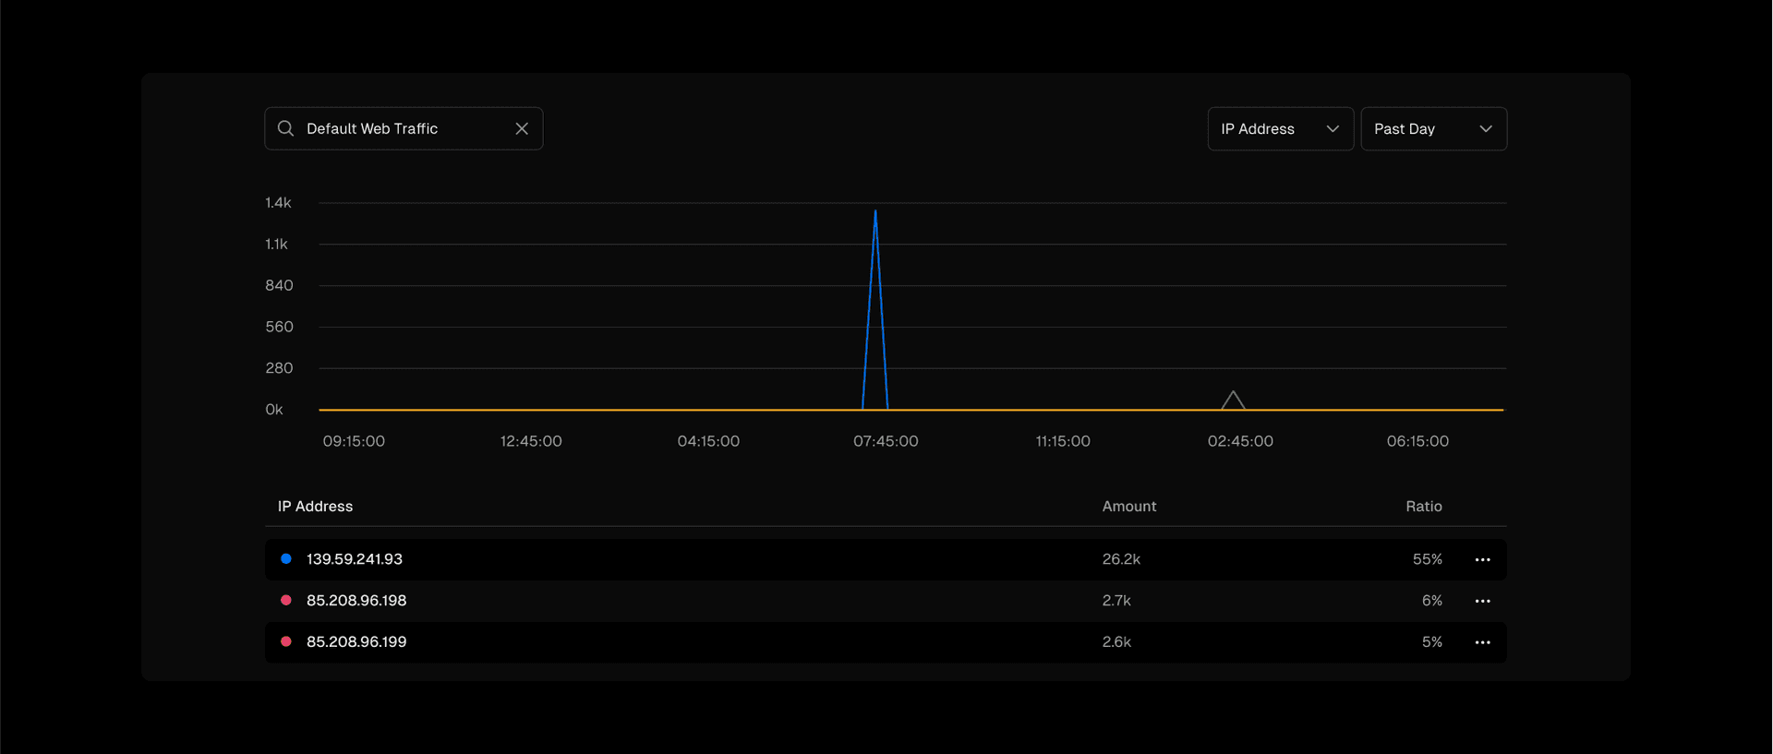Click the red dot beside 85.208.96.198
This screenshot has width=1773, height=754.
tap(286, 601)
